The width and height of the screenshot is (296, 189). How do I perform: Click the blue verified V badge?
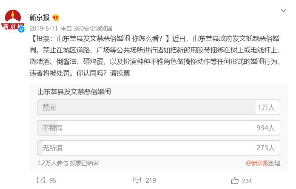21,29
